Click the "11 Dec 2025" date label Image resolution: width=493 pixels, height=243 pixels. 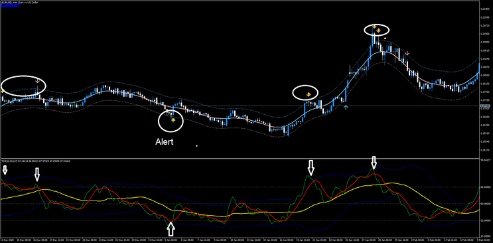point(7,240)
